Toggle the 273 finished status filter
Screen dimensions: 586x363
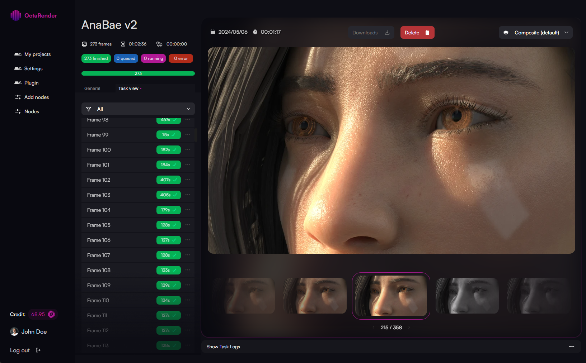click(x=96, y=58)
